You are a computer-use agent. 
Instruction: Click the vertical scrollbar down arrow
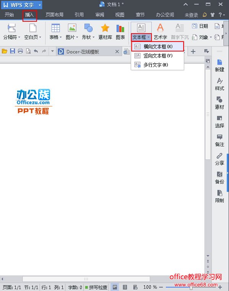pyautogui.click(x=208, y=256)
